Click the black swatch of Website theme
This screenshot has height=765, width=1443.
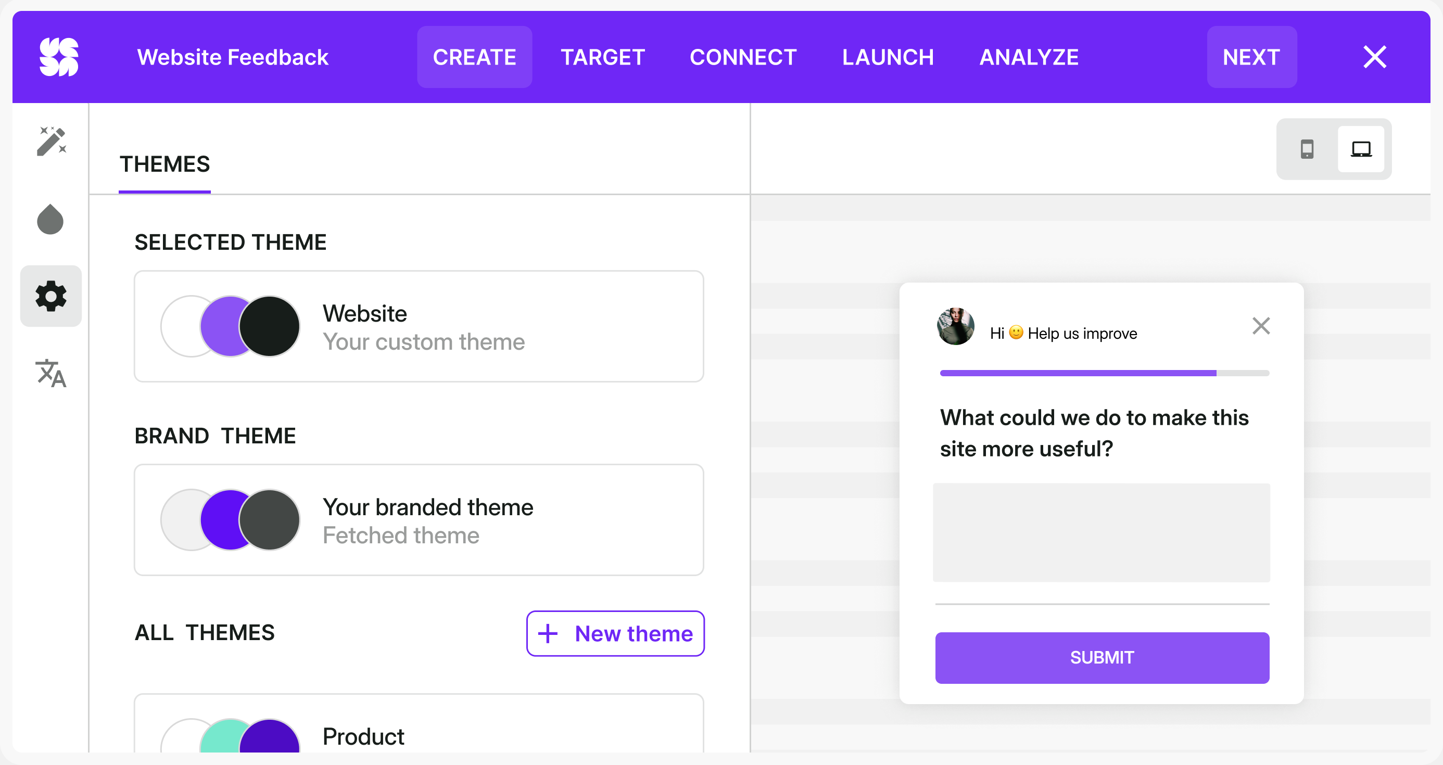tap(270, 326)
